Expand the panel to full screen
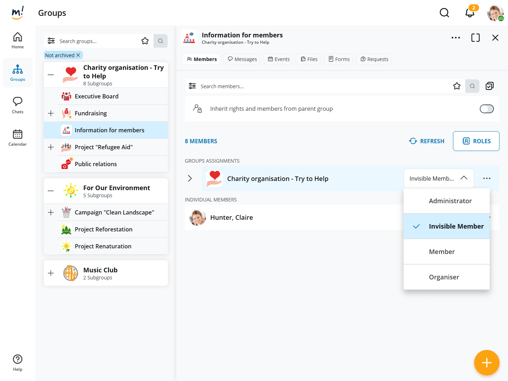508x381 pixels. pyautogui.click(x=475, y=38)
